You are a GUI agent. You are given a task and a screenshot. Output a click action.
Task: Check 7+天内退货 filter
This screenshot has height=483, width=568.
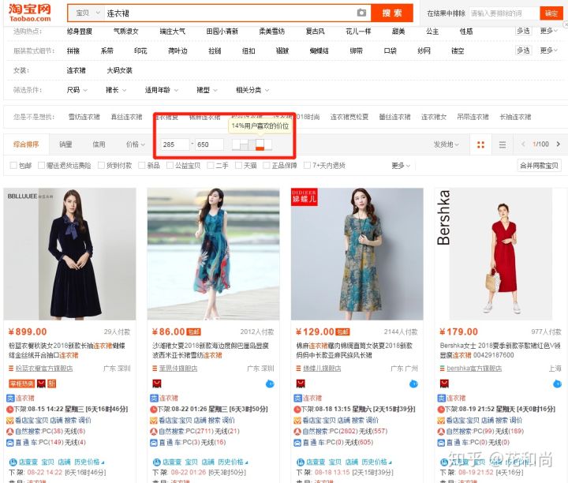[307, 166]
